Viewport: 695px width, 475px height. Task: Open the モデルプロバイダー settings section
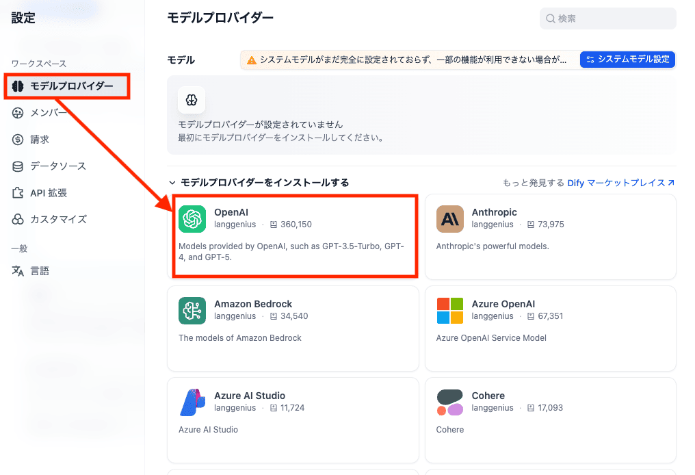[x=67, y=86]
